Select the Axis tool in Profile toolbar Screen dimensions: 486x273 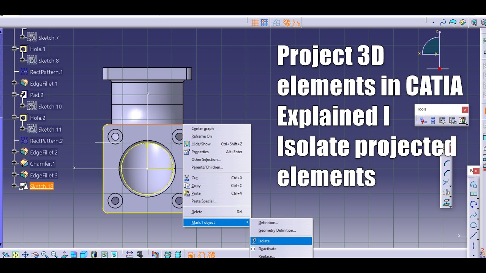[x=473, y=246]
